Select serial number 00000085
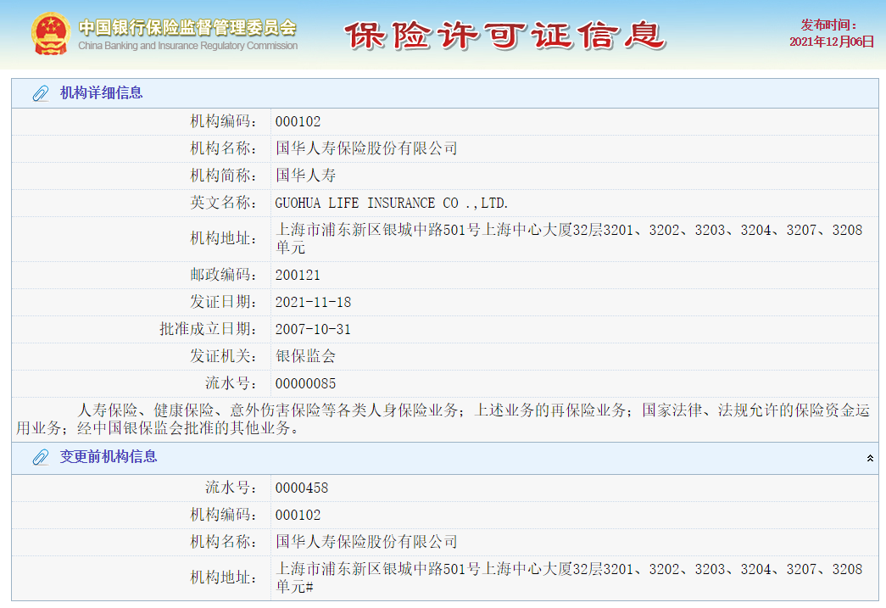This screenshot has height=608, width=886. point(306,383)
